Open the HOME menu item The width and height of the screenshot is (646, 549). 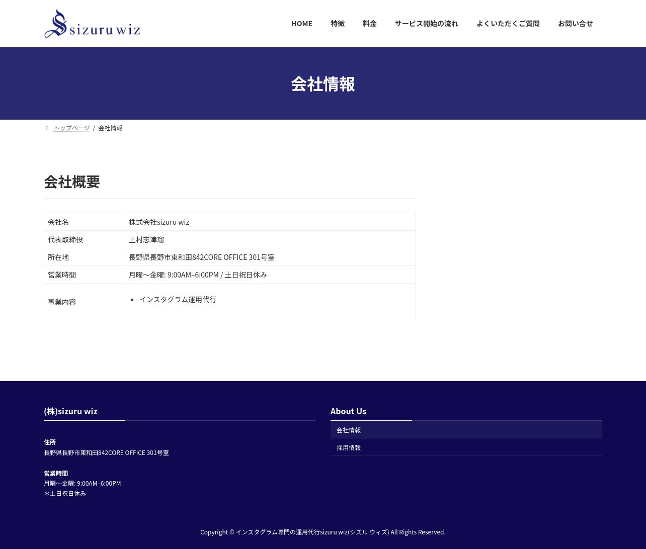click(x=302, y=24)
